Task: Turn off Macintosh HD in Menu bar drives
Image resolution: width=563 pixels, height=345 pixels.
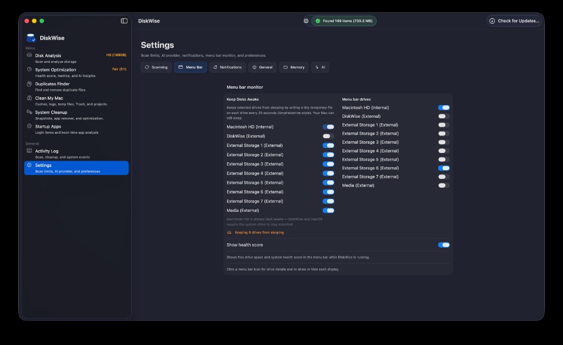Action: (x=444, y=107)
